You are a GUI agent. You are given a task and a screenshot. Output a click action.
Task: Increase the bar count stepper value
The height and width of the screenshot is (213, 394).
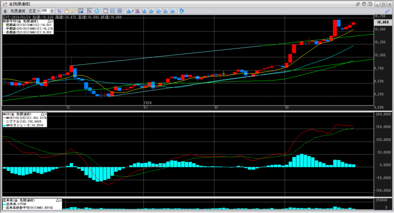pyautogui.click(x=52, y=9)
